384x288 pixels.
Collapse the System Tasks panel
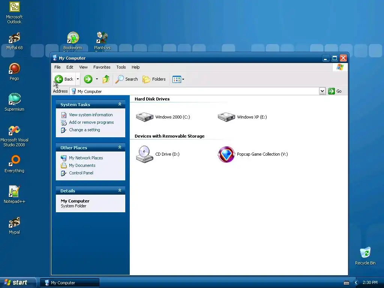coord(120,104)
